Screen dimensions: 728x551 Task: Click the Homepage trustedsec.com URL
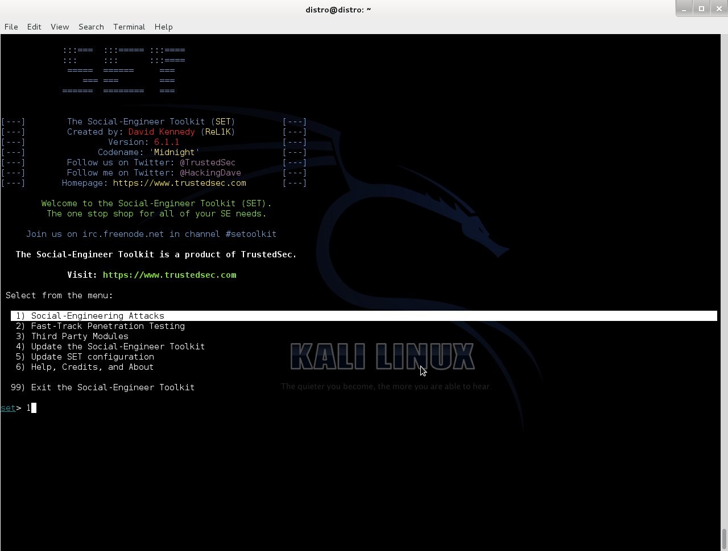180,183
